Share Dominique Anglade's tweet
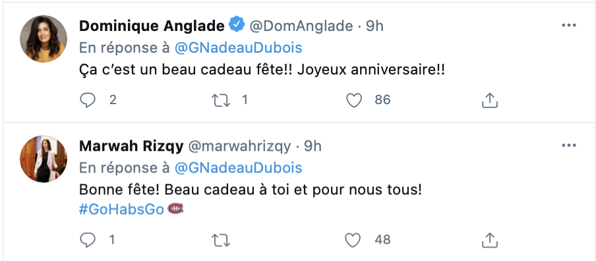The width and height of the screenshot is (596, 261). 490,100
